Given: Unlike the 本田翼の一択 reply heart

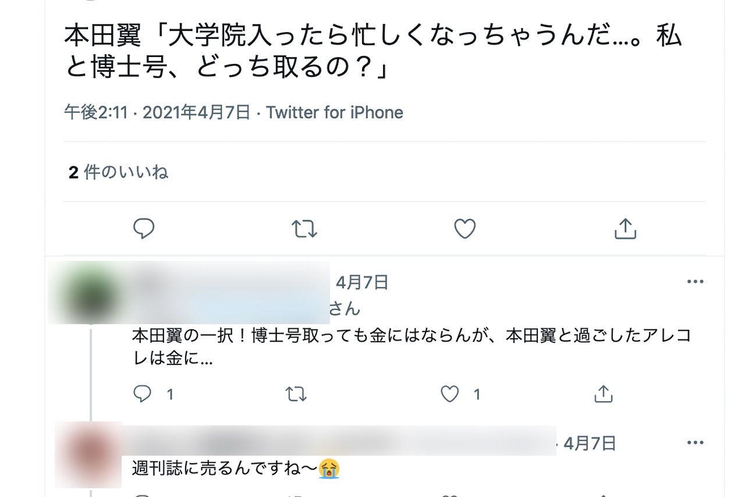Looking at the screenshot, I should pyautogui.click(x=449, y=394).
